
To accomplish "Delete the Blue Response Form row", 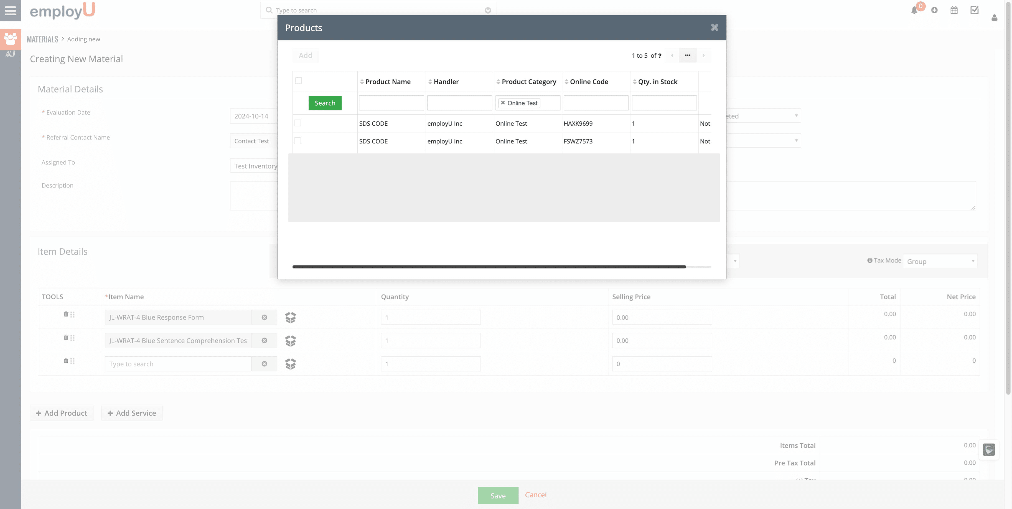I will coord(66,314).
